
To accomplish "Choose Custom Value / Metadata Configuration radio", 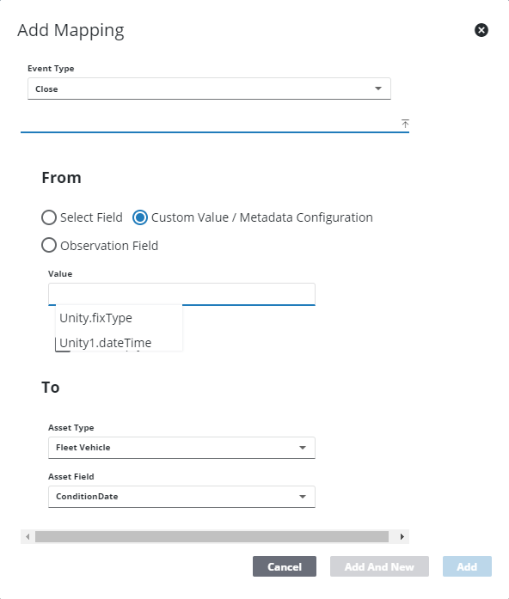I will pos(140,217).
